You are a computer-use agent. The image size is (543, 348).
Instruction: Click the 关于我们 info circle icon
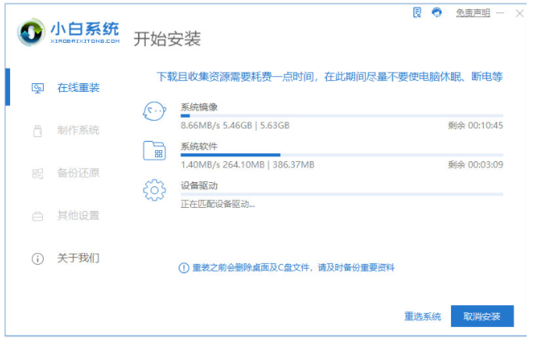37,258
